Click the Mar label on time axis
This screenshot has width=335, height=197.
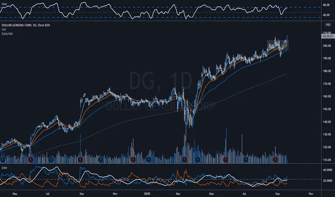[x=178, y=193]
